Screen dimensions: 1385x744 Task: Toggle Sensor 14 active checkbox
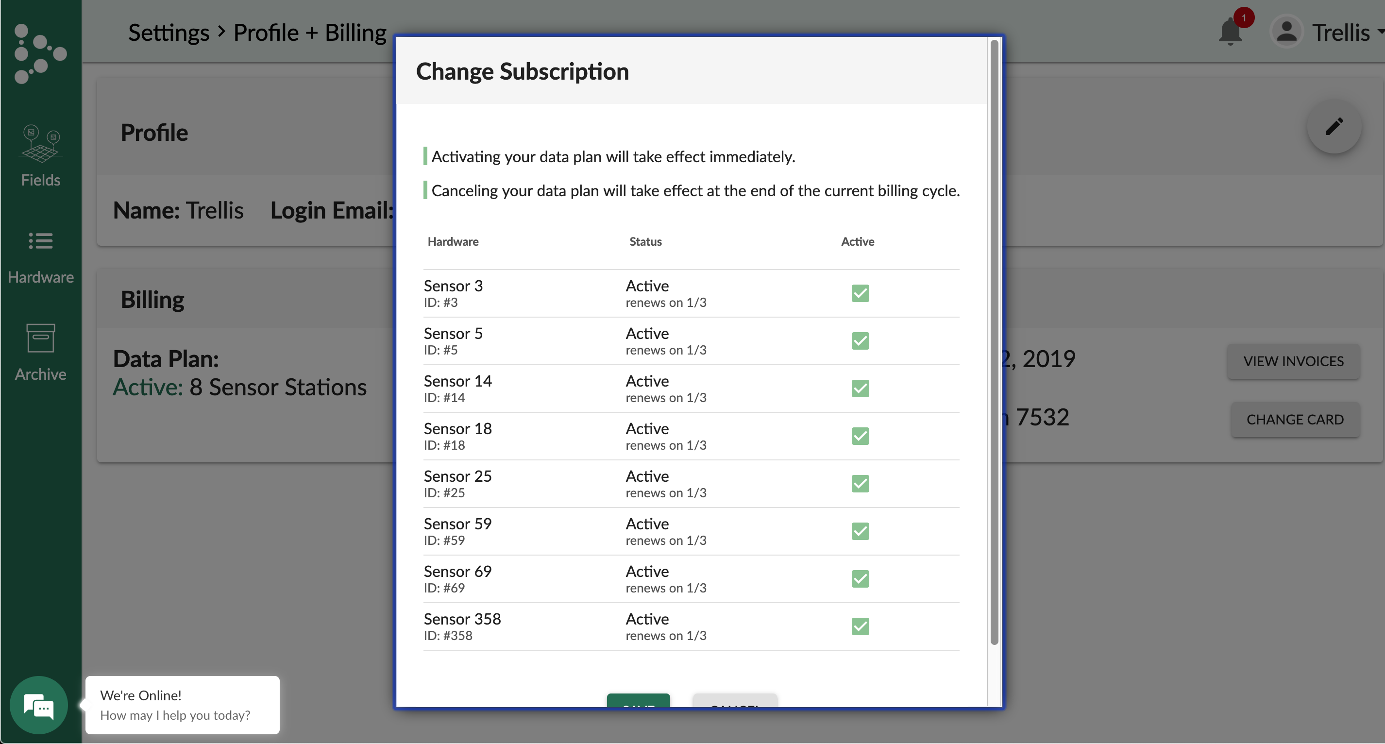(860, 388)
